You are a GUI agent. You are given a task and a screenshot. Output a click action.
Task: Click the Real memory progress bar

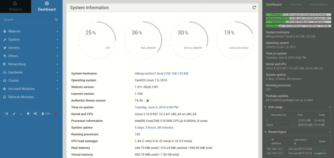pyautogui.click(x=298, y=18)
